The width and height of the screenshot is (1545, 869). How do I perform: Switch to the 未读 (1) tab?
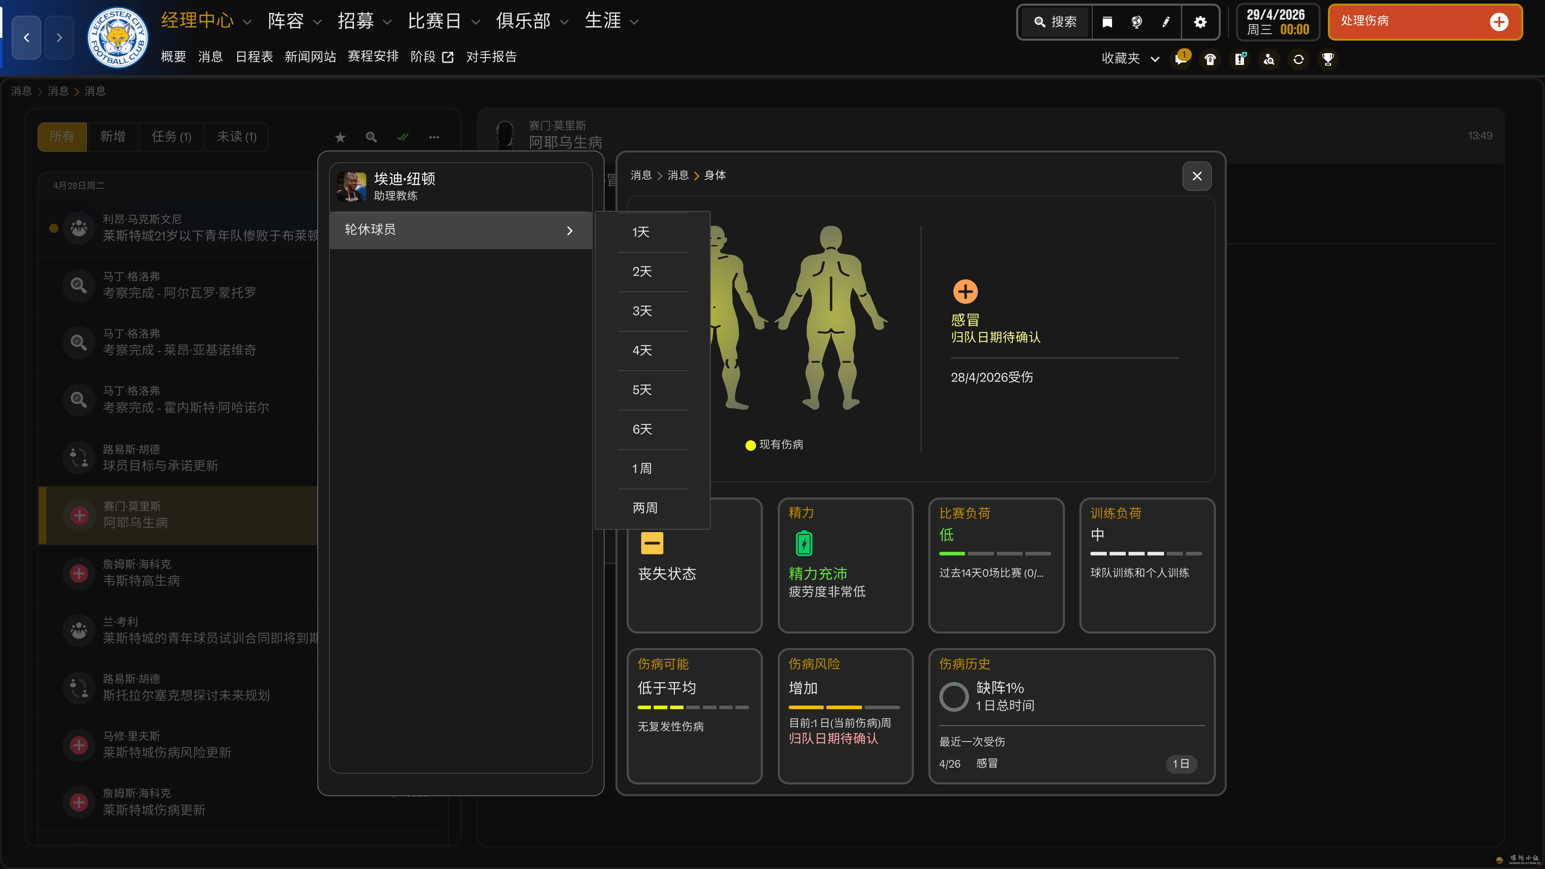236,137
